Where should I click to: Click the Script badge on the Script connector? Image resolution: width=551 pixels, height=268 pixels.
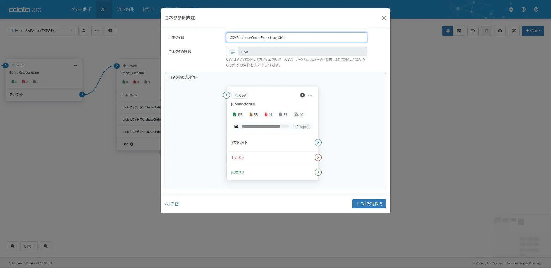pos(18,65)
